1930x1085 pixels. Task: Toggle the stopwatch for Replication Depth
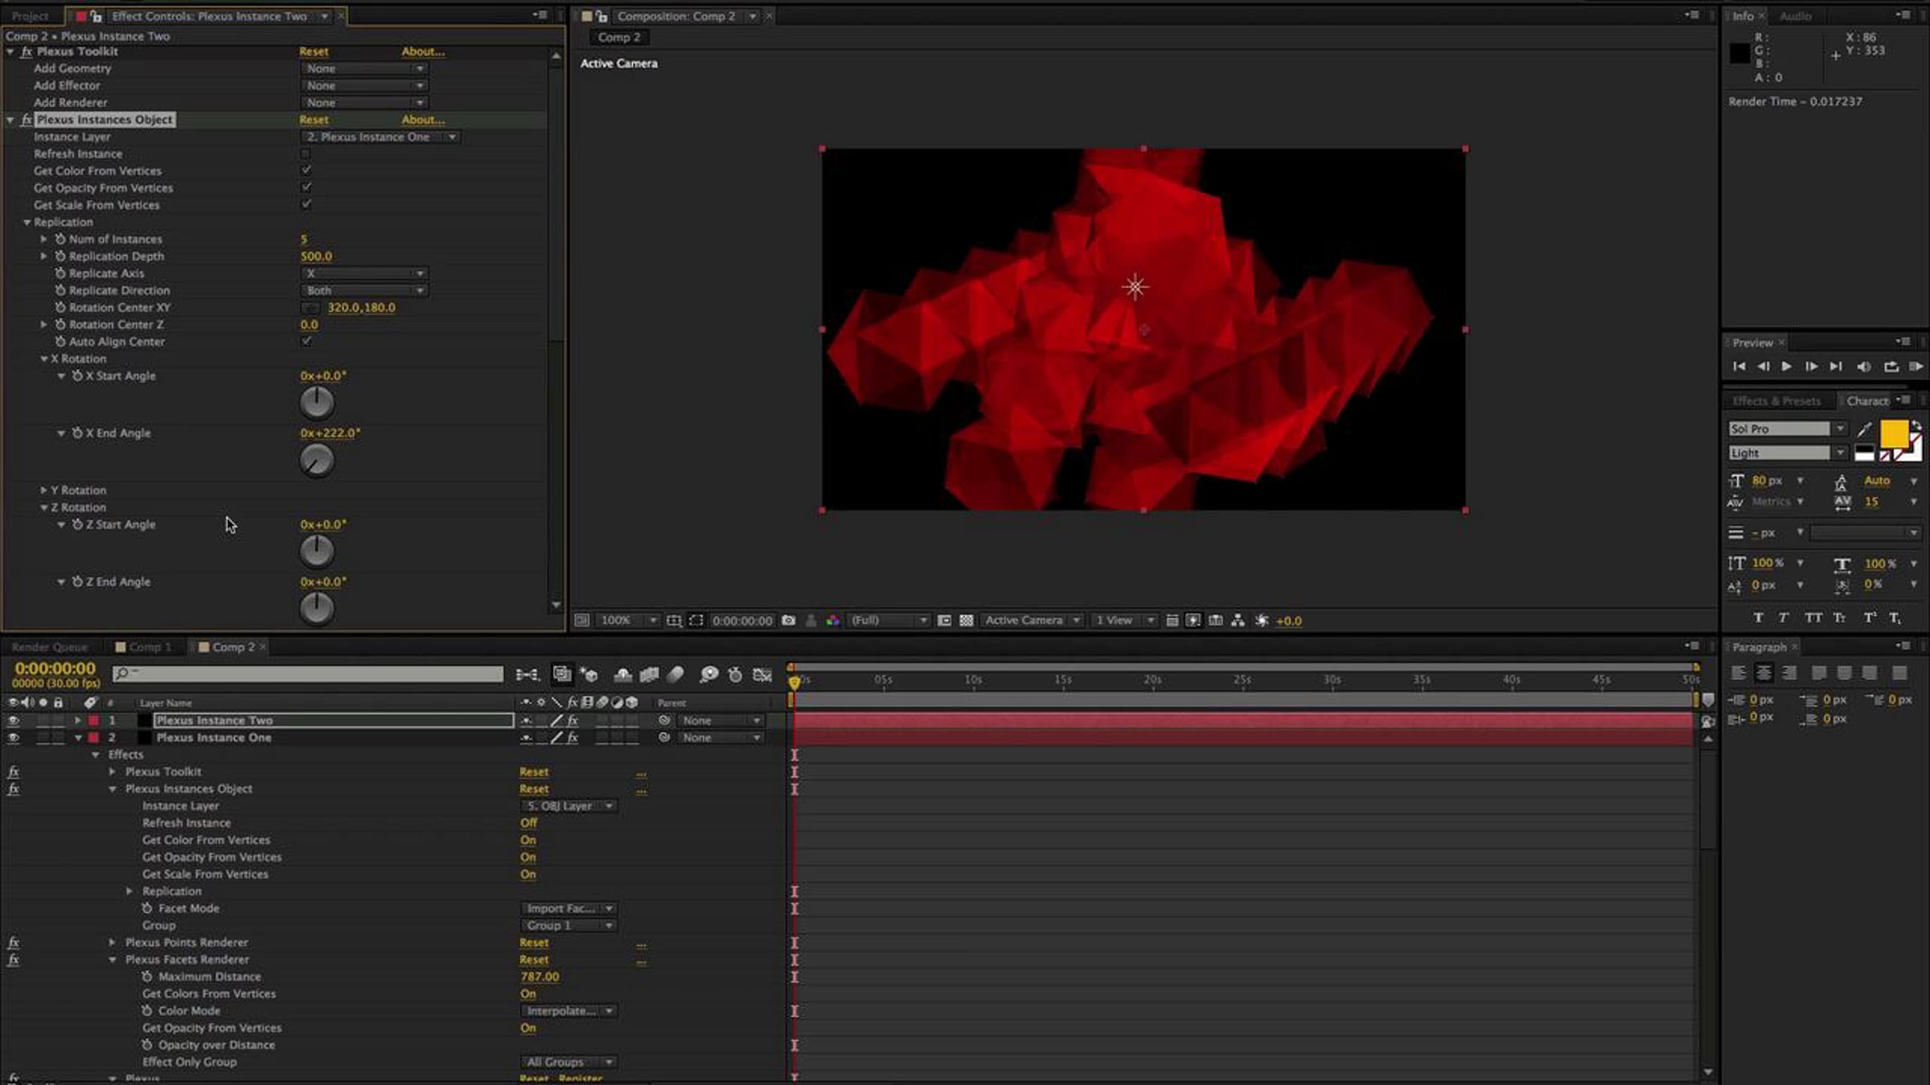point(60,256)
